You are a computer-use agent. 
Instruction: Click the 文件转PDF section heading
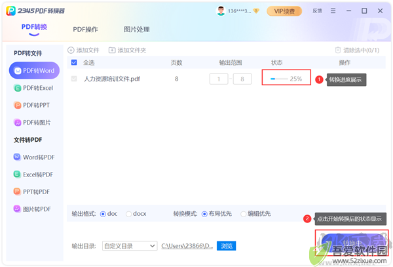point(28,140)
